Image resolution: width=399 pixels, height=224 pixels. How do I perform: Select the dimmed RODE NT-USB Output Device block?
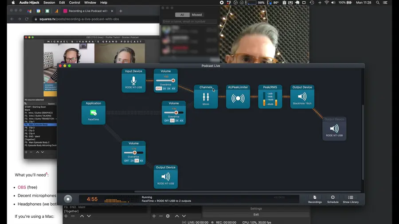pyautogui.click(x=334, y=129)
